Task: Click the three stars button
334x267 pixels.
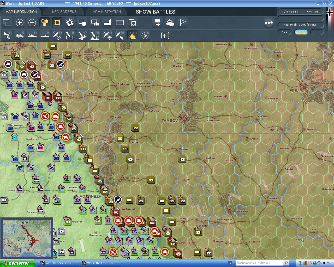Action: 269,23
